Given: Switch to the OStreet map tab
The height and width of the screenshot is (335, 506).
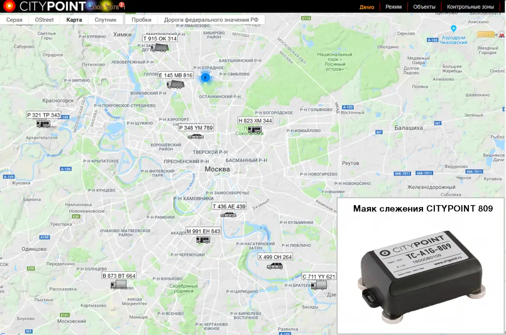Looking at the screenshot, I should coord(43,20).
